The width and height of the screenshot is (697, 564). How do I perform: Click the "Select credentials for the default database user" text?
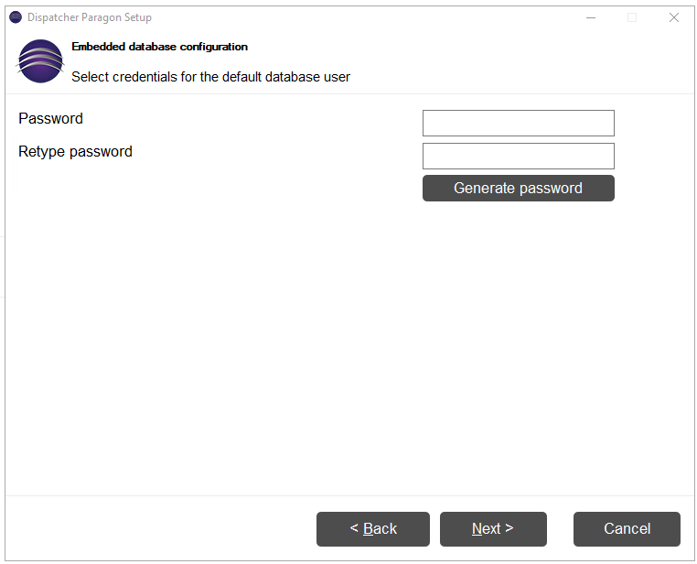coord(210,77)
